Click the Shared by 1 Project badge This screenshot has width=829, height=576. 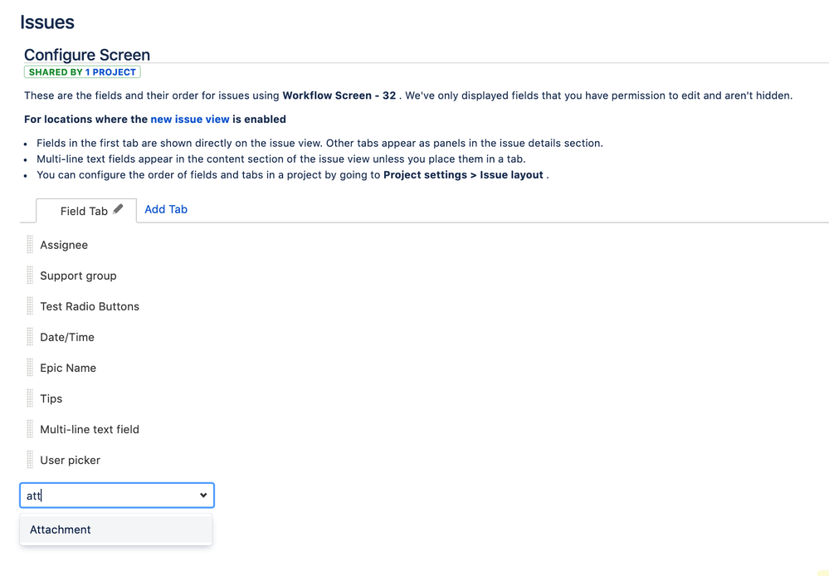click(82, 72)
